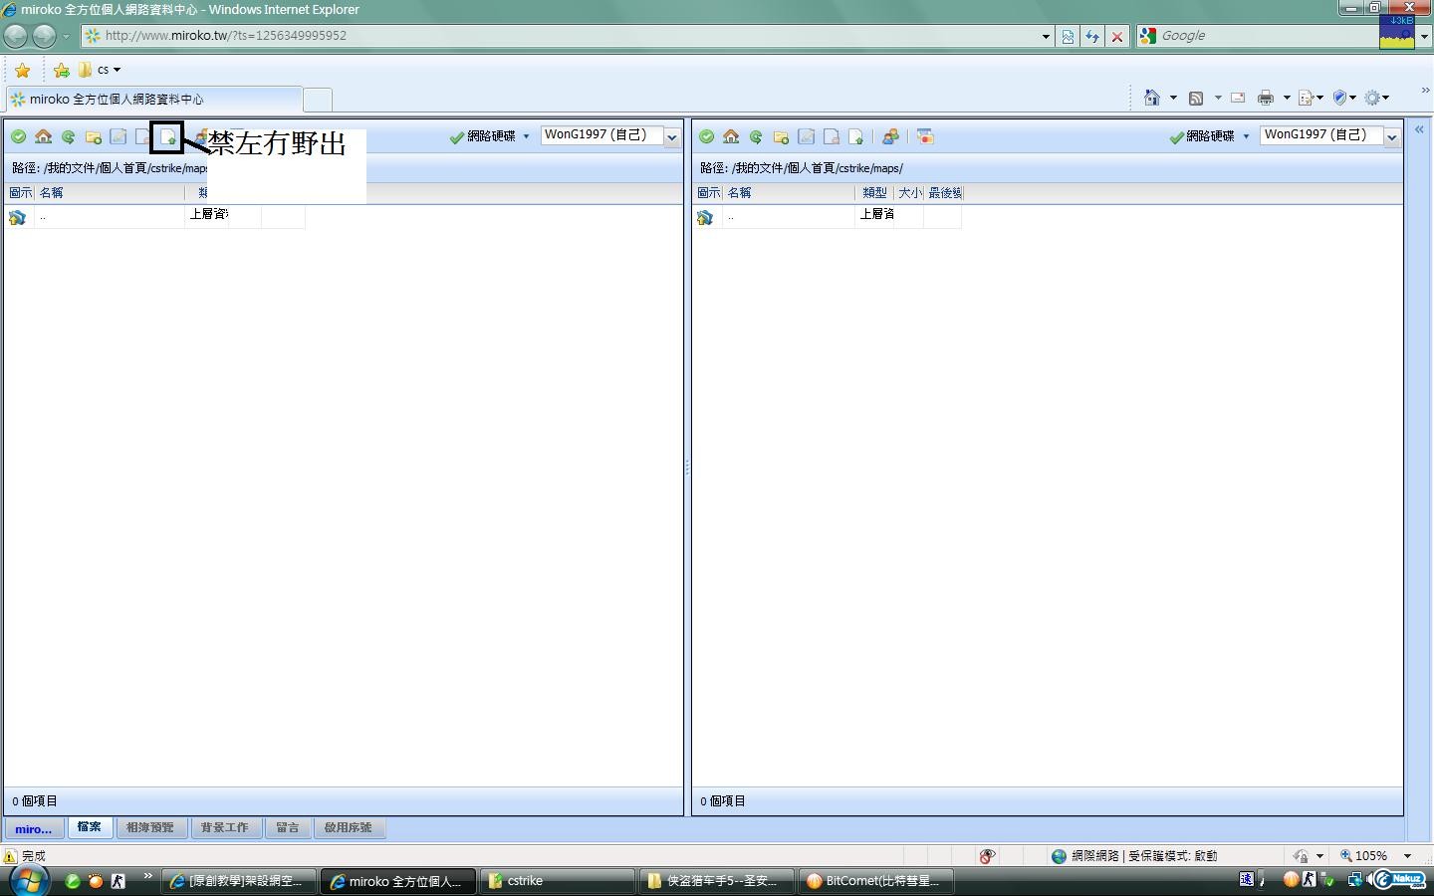Open parent folder icon in the right panel list

tap(705, 217)
